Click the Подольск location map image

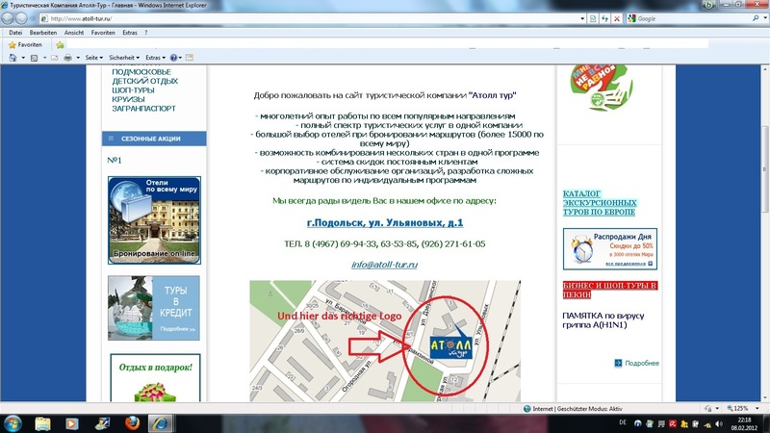tap(385, 342)
